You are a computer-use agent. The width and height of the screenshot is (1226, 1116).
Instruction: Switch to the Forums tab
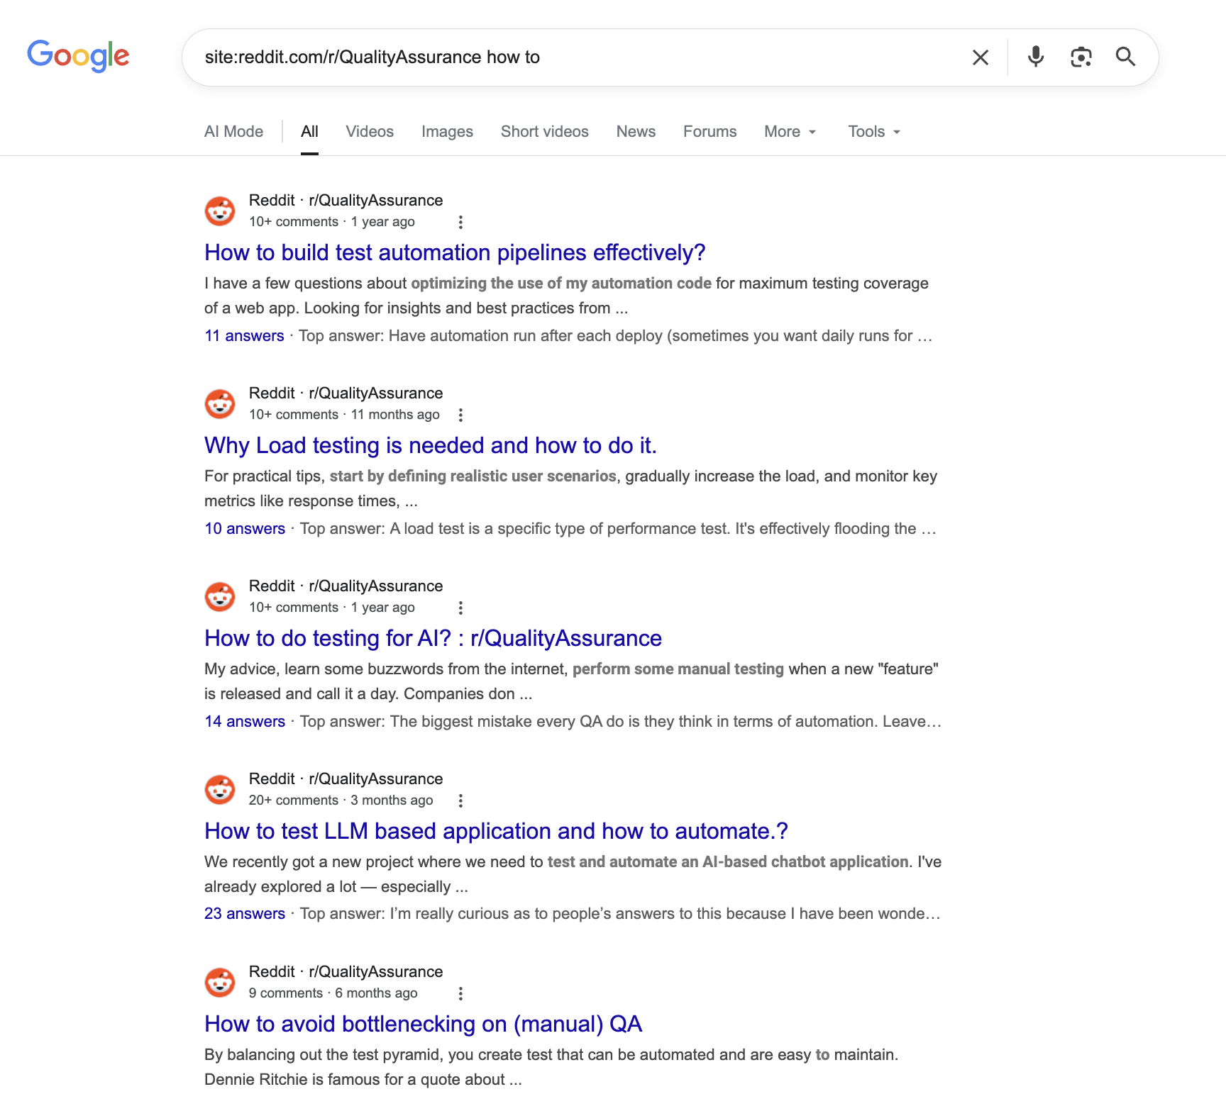pos(709,132)
